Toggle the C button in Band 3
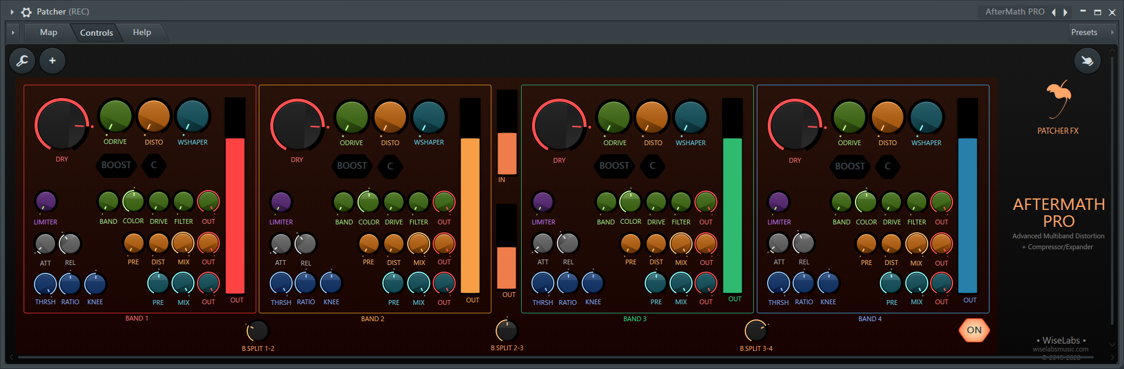Screen dimensions: 1124x369 click(x=653, y=166)
